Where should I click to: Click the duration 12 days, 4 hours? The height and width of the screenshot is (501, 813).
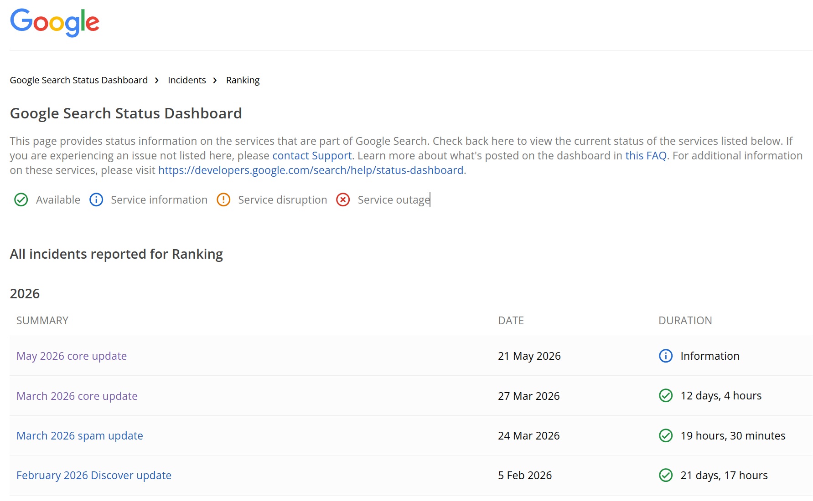(721, 396)
